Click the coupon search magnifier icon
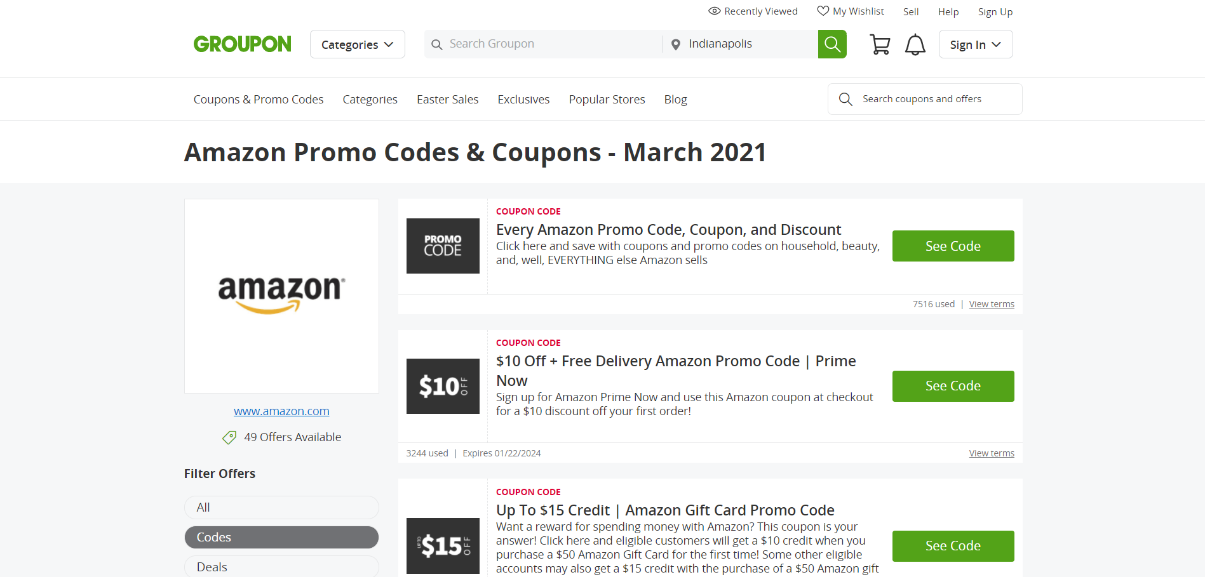 (845, 99)
